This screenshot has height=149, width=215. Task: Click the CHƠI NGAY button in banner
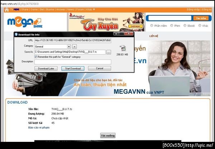135,26
